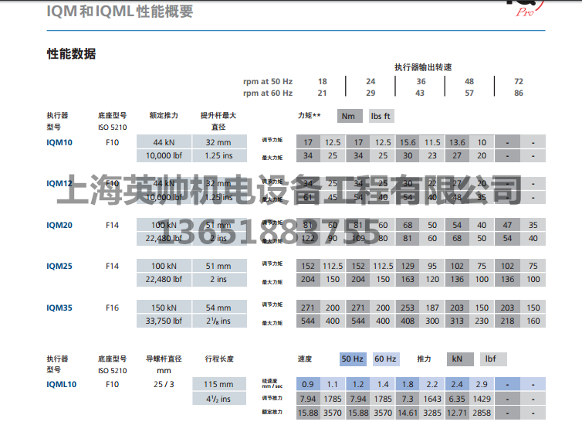Click the IQM35 actuator model label

[59, 308]
